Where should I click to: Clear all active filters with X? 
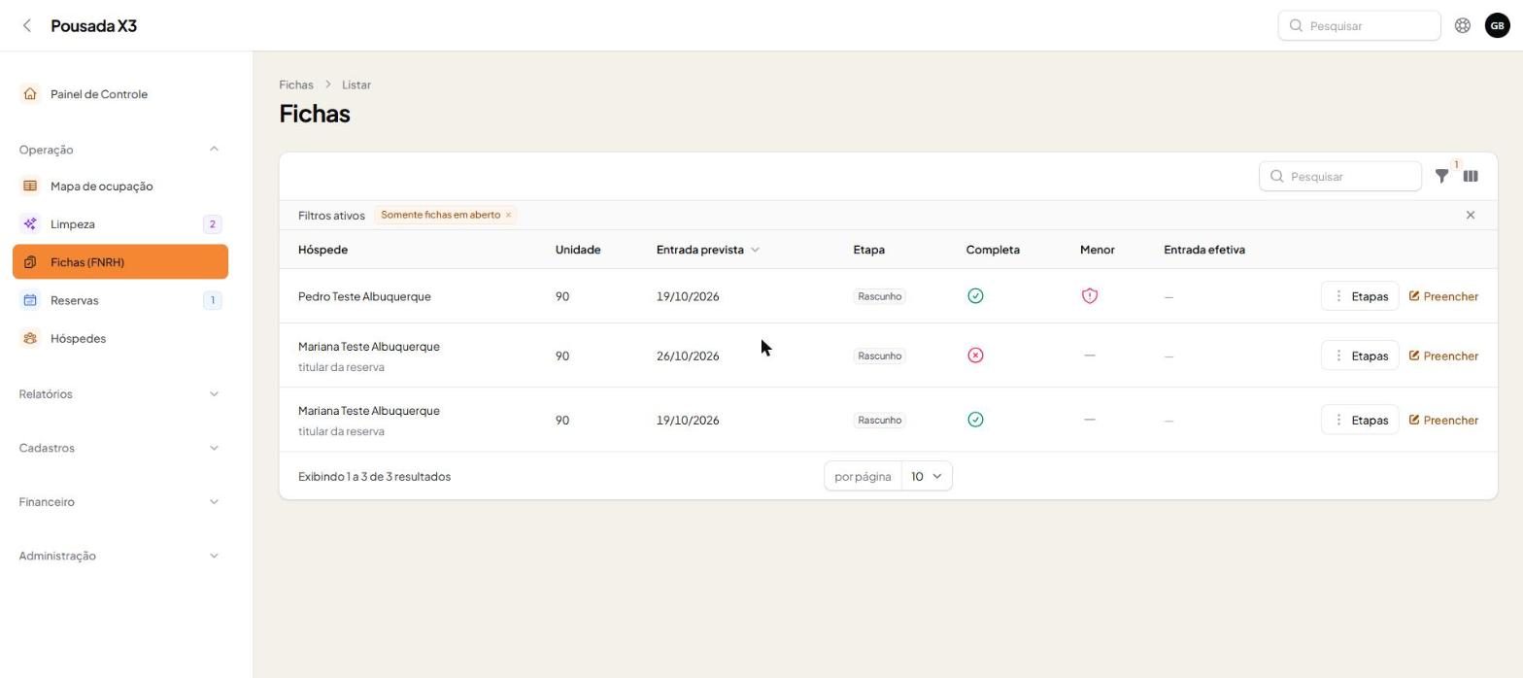pyautogui.click(x=1470, y=215)
